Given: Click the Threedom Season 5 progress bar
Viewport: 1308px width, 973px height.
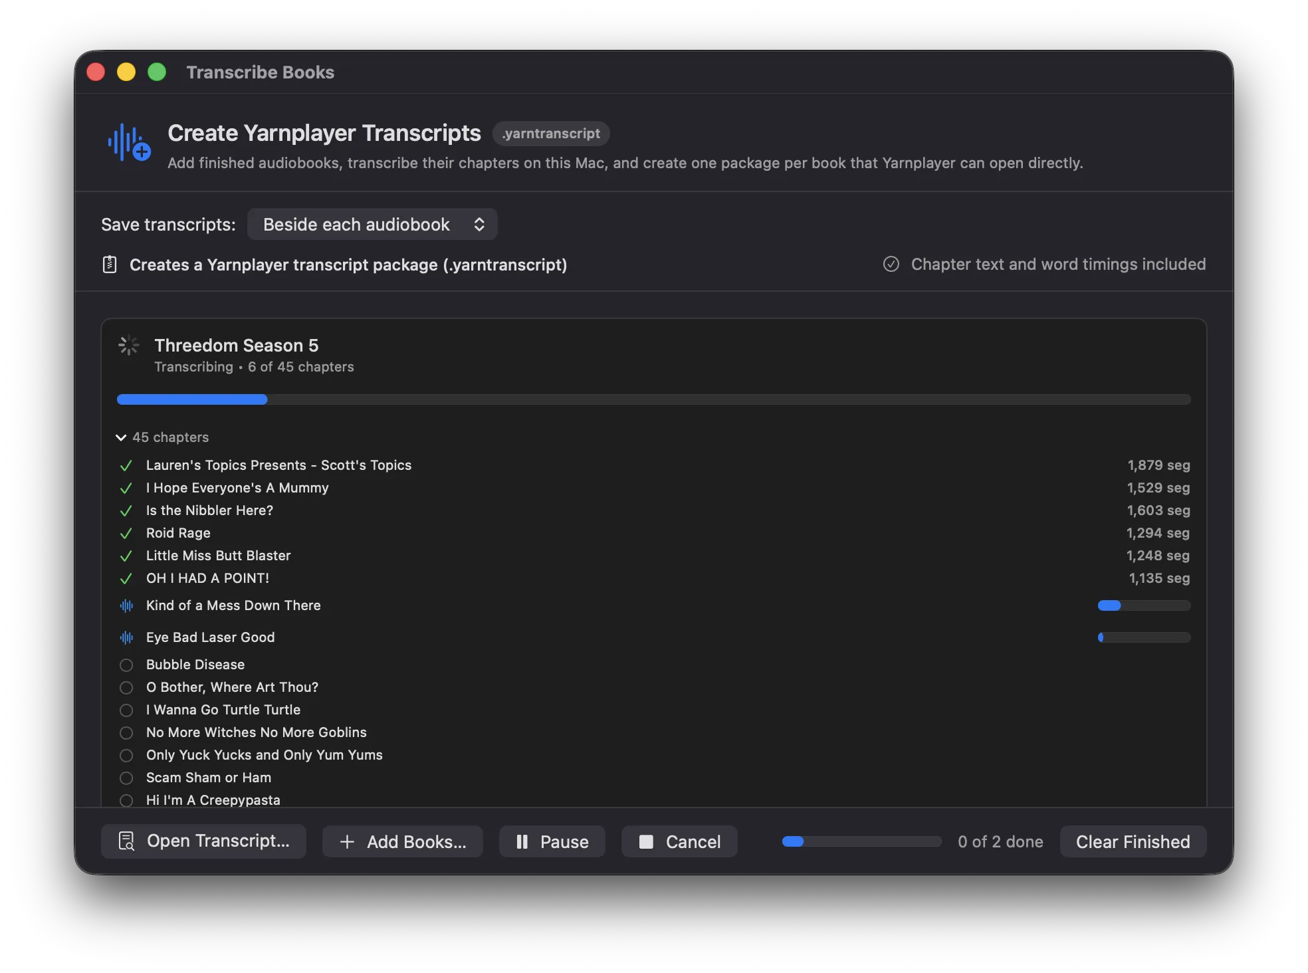Looking at the screenshot, I should point(653,399).
